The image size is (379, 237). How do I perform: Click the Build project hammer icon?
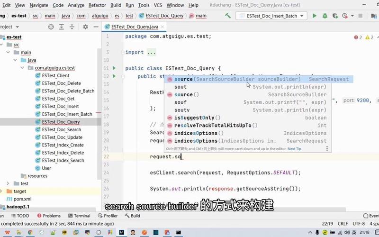click(x=228, y=16)
